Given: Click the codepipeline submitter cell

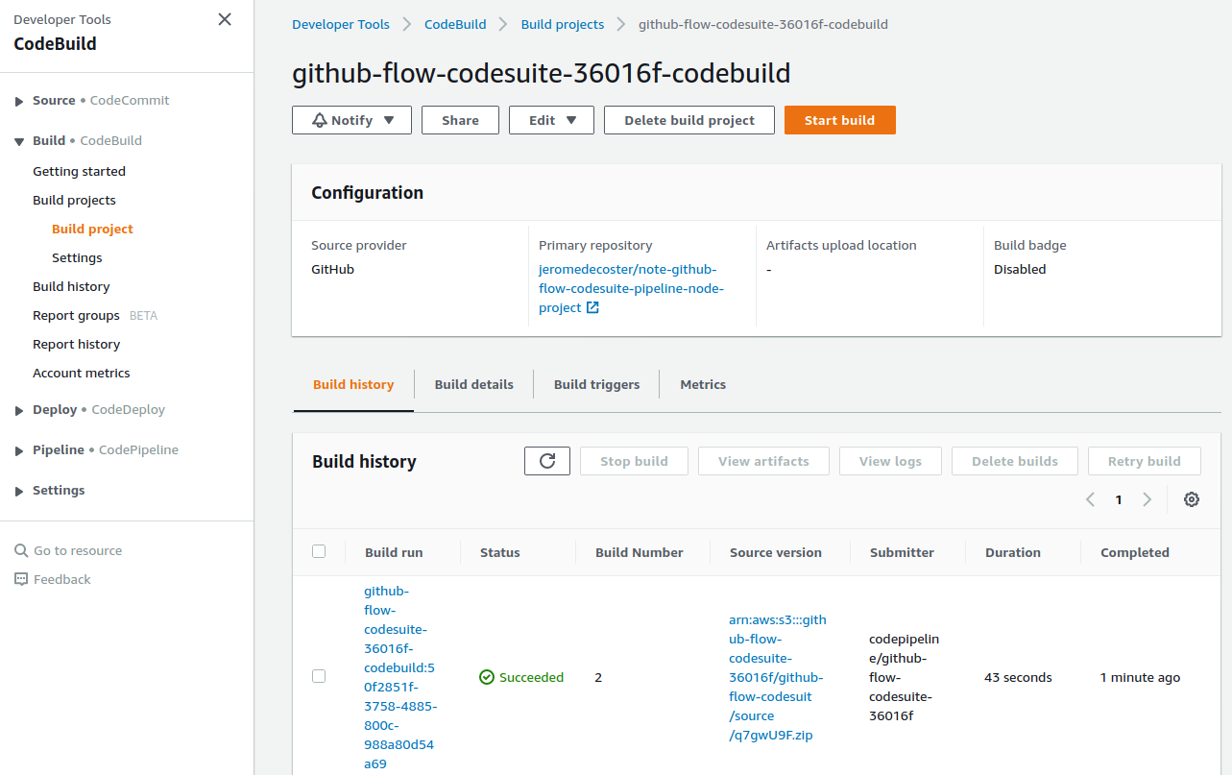Looking at the screenshot, I should (904, 677).
